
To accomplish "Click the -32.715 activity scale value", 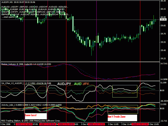I will (164, 121).
